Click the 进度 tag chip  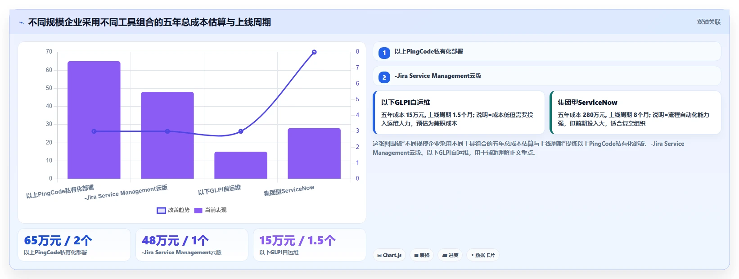tap(450, 255)
